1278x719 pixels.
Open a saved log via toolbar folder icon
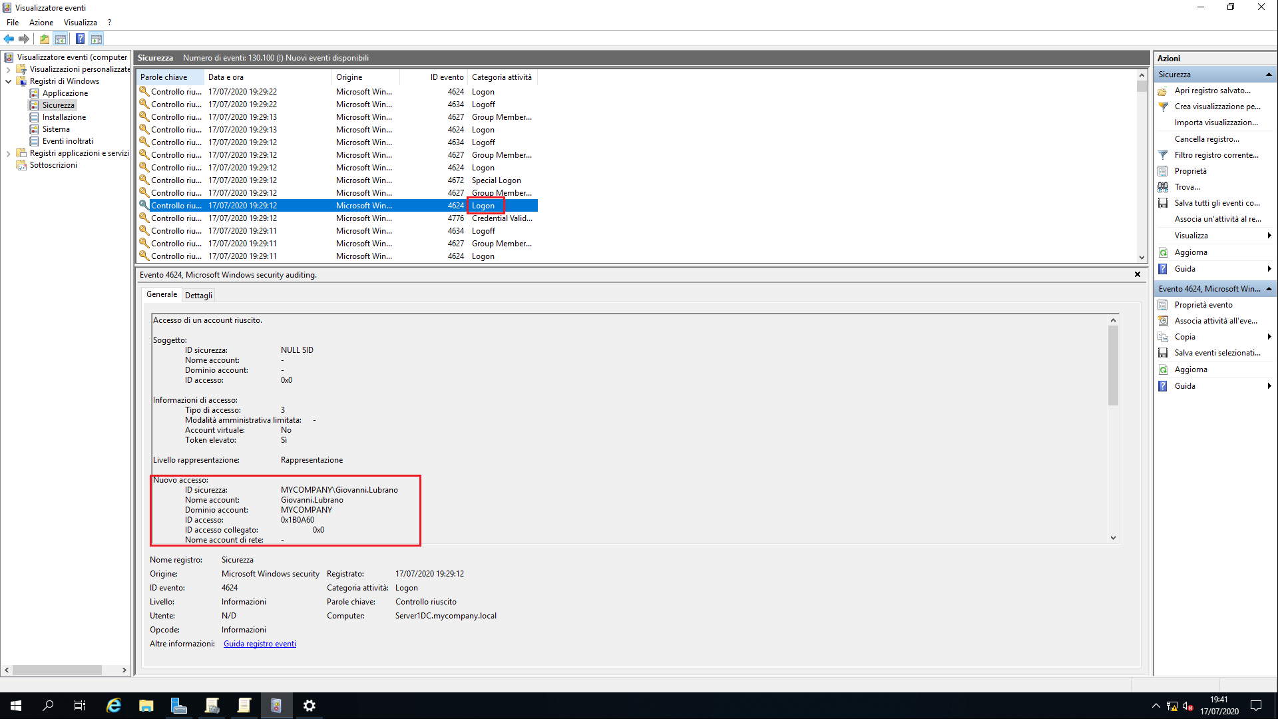44,39
